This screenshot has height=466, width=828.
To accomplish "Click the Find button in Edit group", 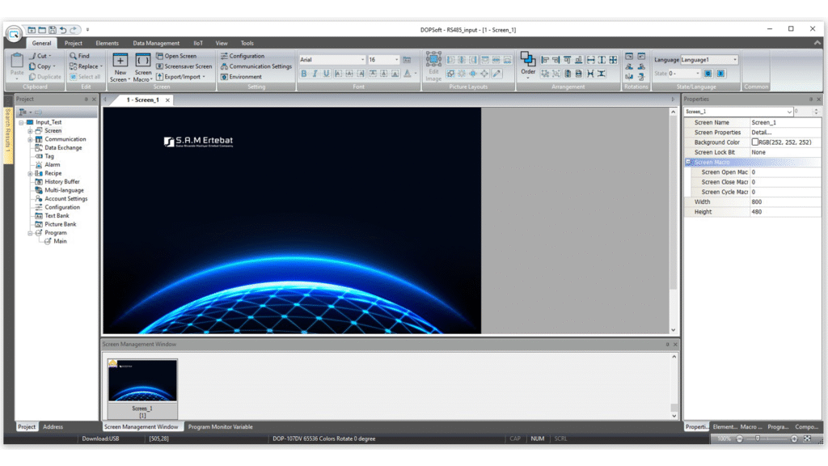I will [x=78, y=56].
